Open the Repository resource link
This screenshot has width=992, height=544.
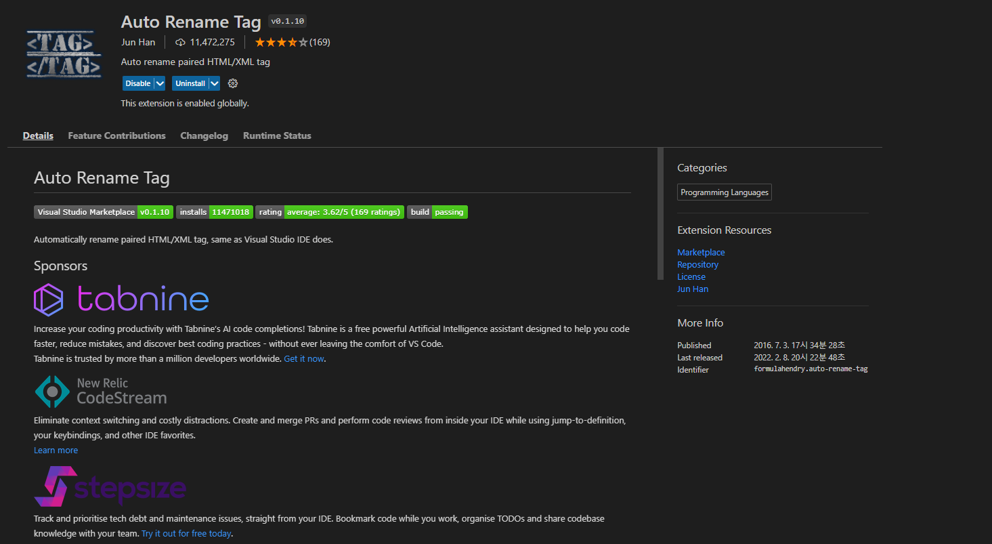tap(697, 264)
